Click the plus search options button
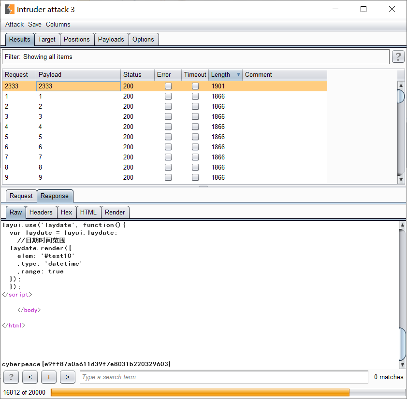 click(49, 377)
